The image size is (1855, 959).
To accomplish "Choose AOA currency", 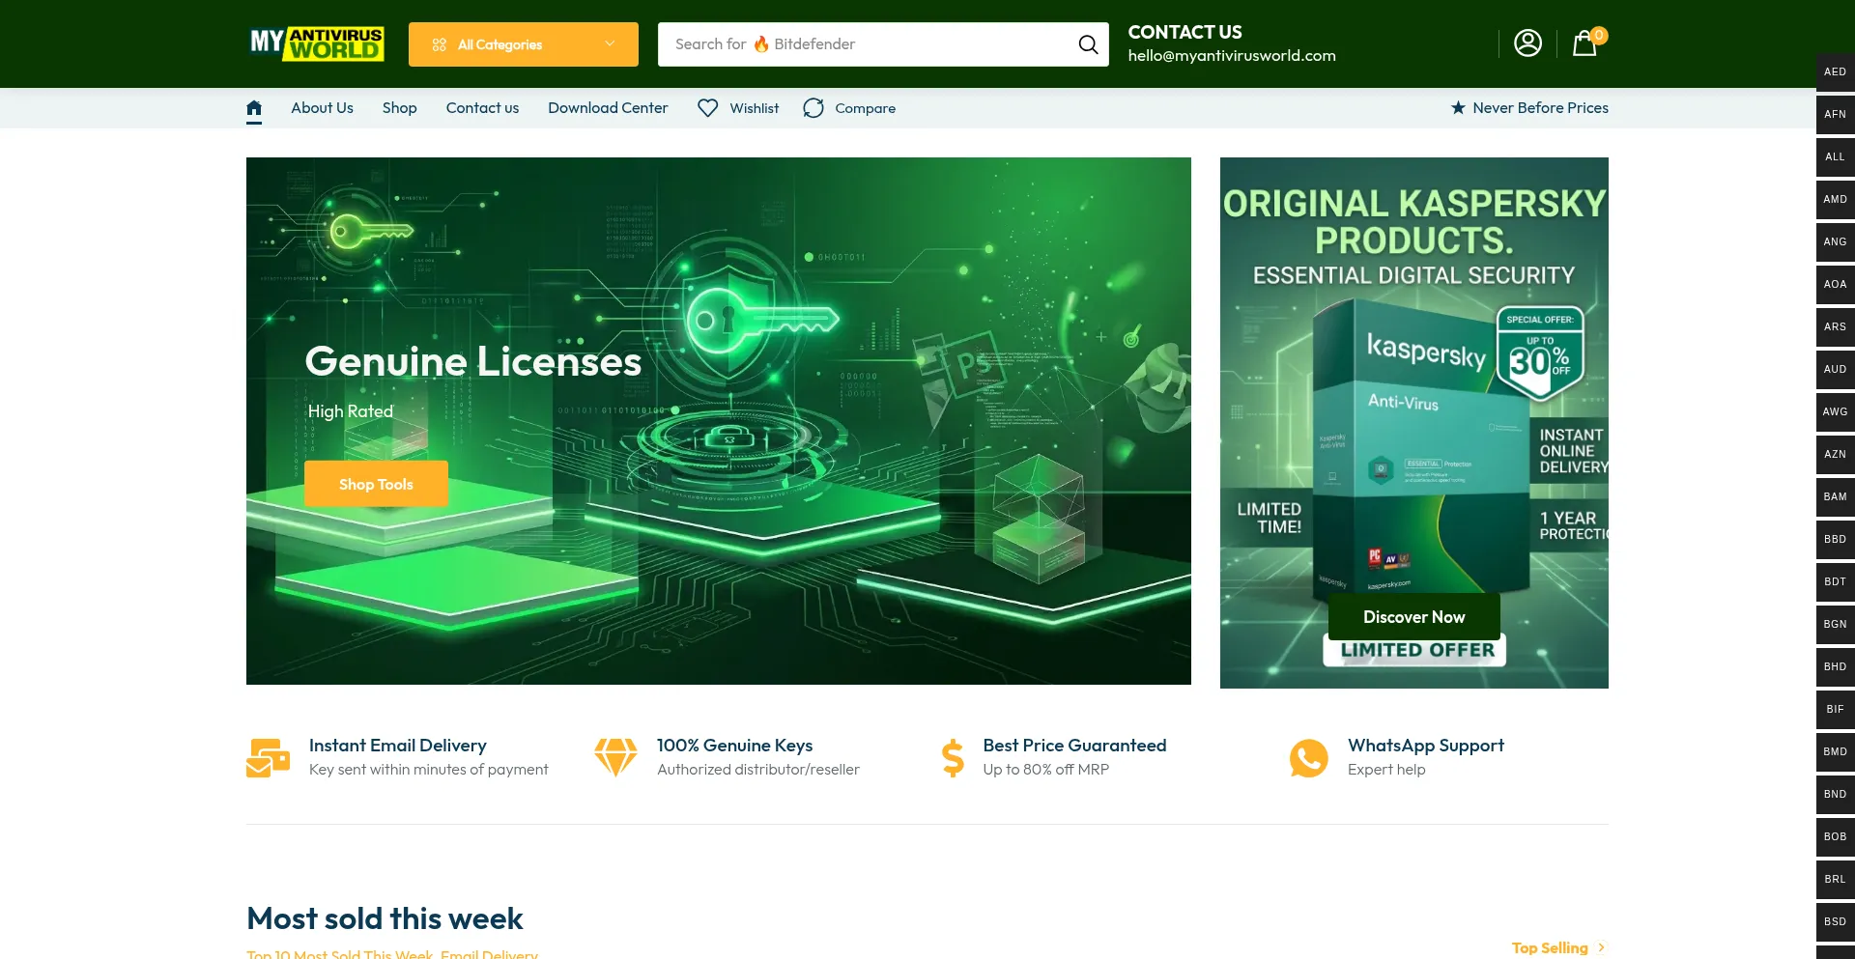I will (x=1835, y=284).
